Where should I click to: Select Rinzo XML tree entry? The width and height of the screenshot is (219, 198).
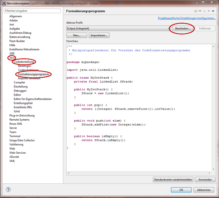16,124
